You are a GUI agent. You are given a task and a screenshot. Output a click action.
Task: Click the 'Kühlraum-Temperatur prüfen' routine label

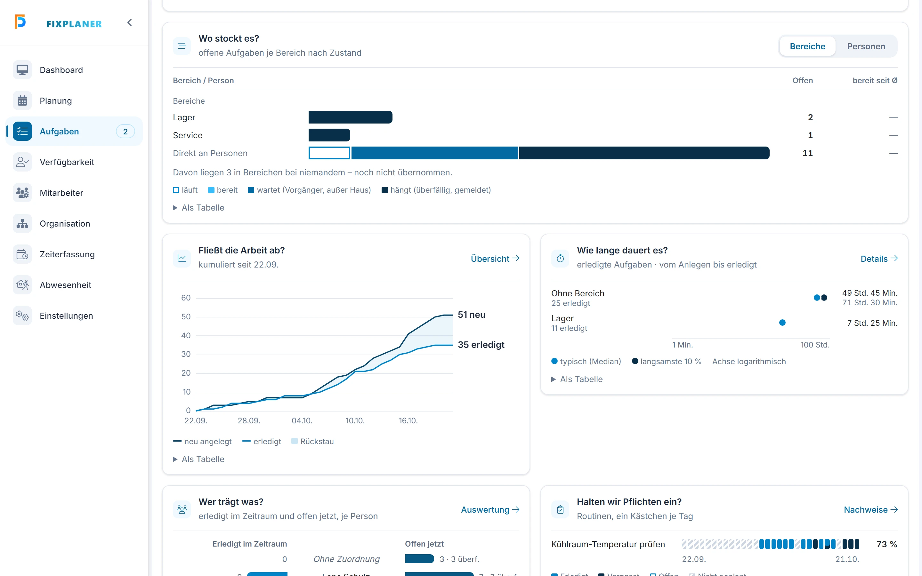point(608,544)
